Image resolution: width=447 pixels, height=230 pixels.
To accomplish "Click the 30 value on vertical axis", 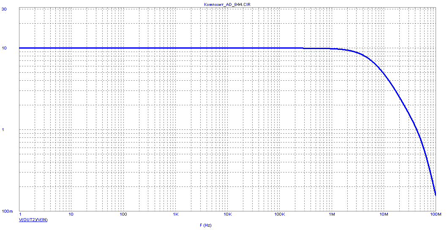I will [4, 9].
